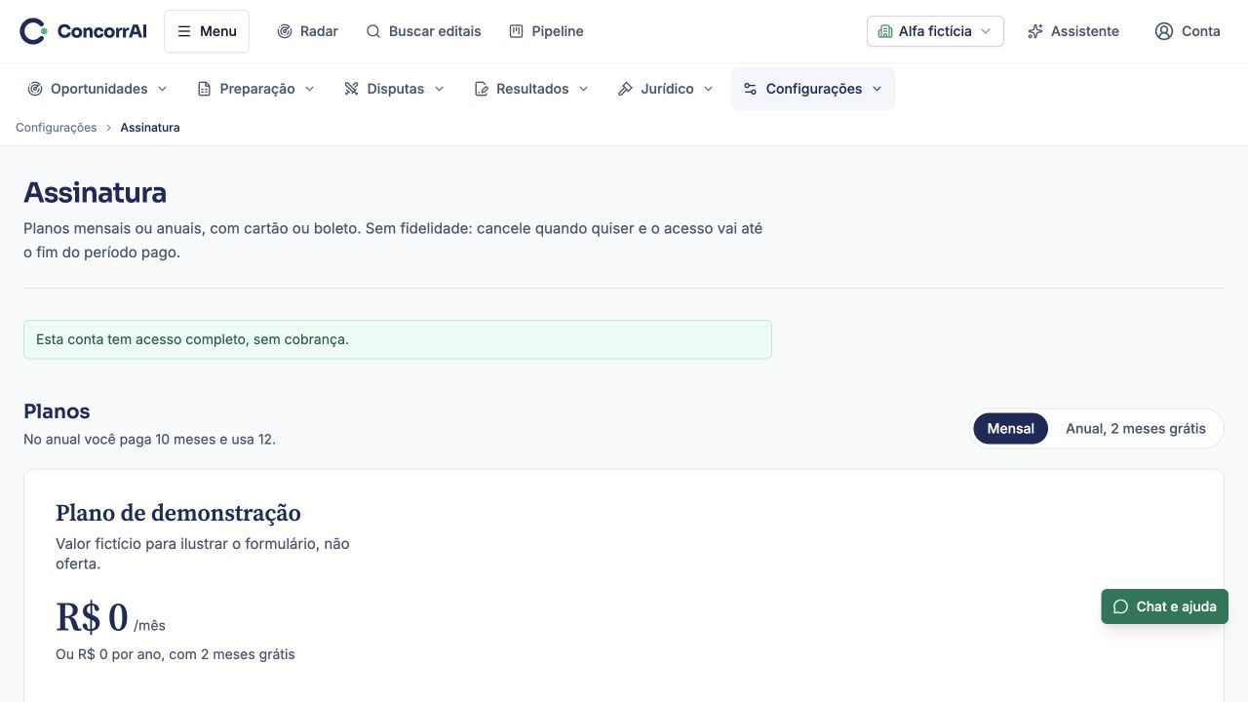This screenshot has height=702, width=1248.
Task: Open the hamburger Menu button
Action: pos(207,31)
